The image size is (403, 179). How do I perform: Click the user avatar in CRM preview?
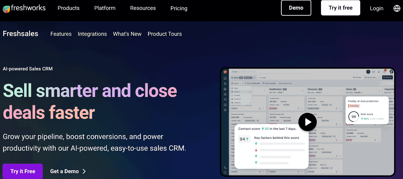click(391, 72)
